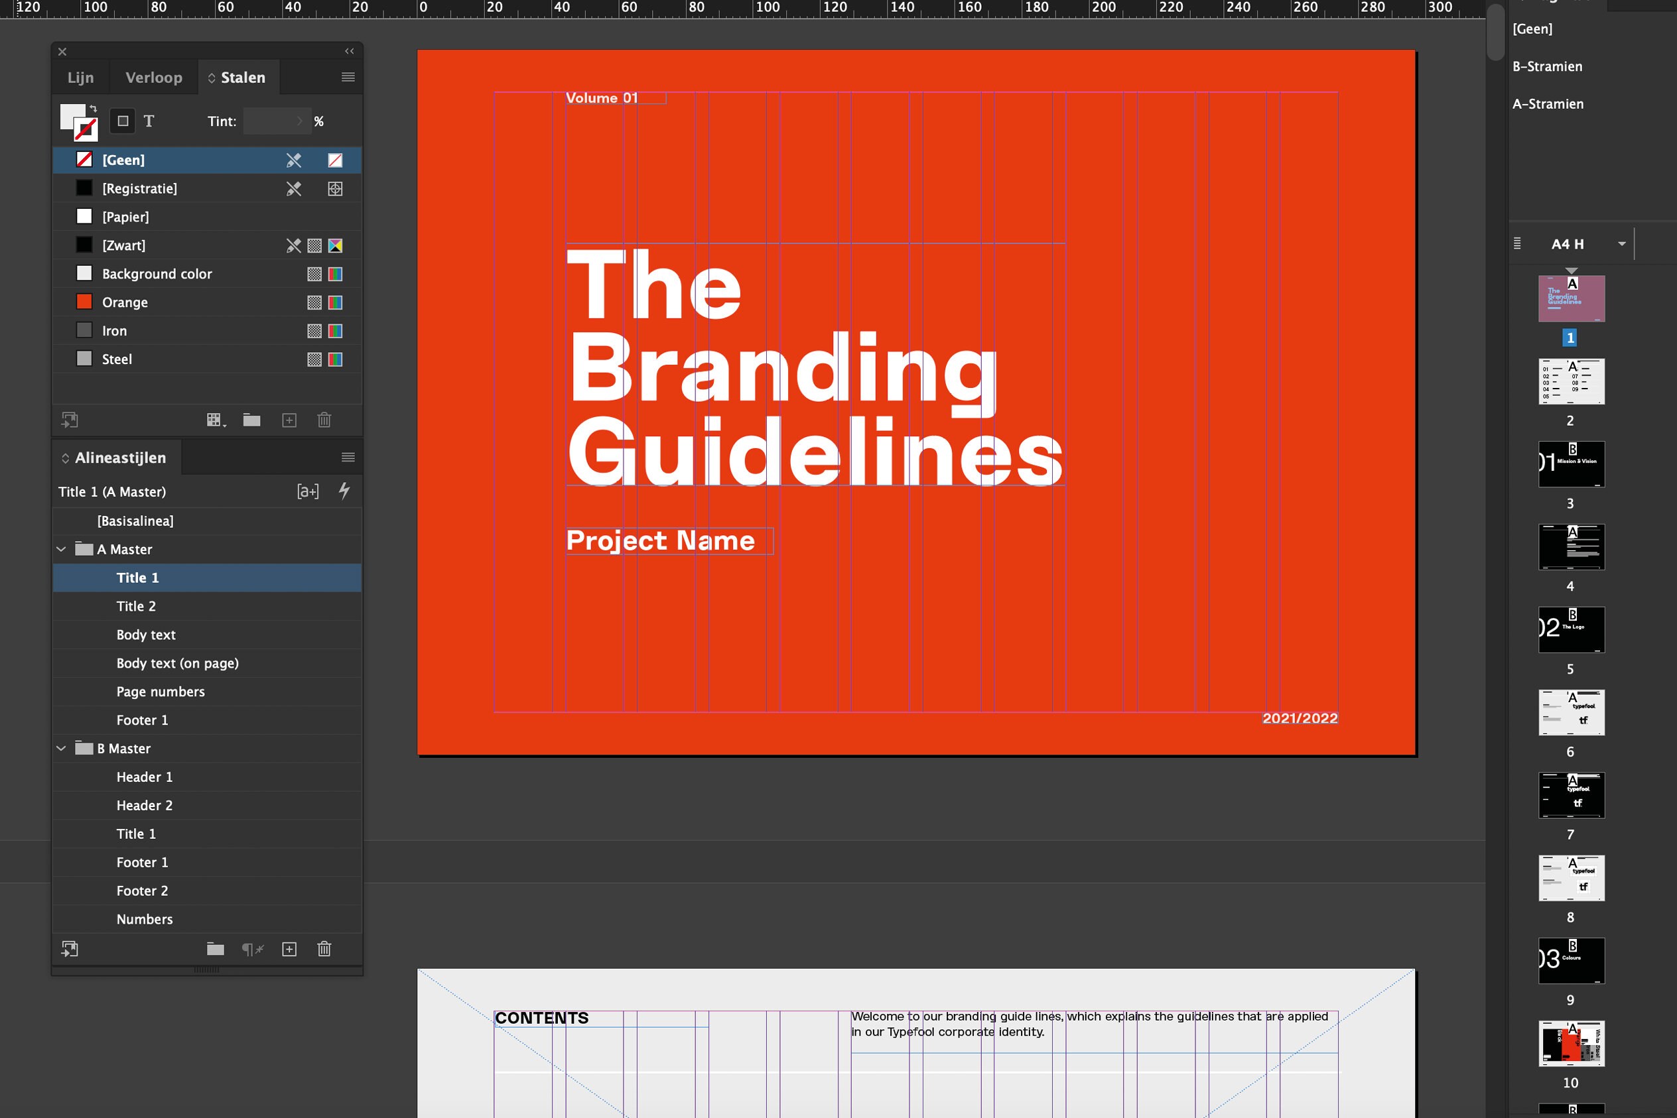This screenshot has width=1677, height=1118.
Task: Switch to the Verloop tab
Action: coord(153,77)
